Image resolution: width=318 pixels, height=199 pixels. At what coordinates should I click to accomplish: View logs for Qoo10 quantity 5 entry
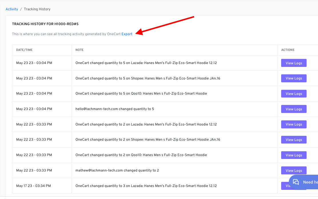(x=294, y=94)
